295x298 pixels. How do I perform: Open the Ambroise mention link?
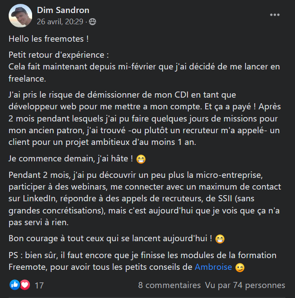(x=213, y=267)
